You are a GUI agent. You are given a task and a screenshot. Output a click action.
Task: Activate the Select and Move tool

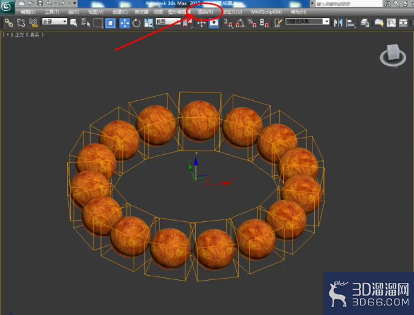pyautogui.click(x=125, y=23)
